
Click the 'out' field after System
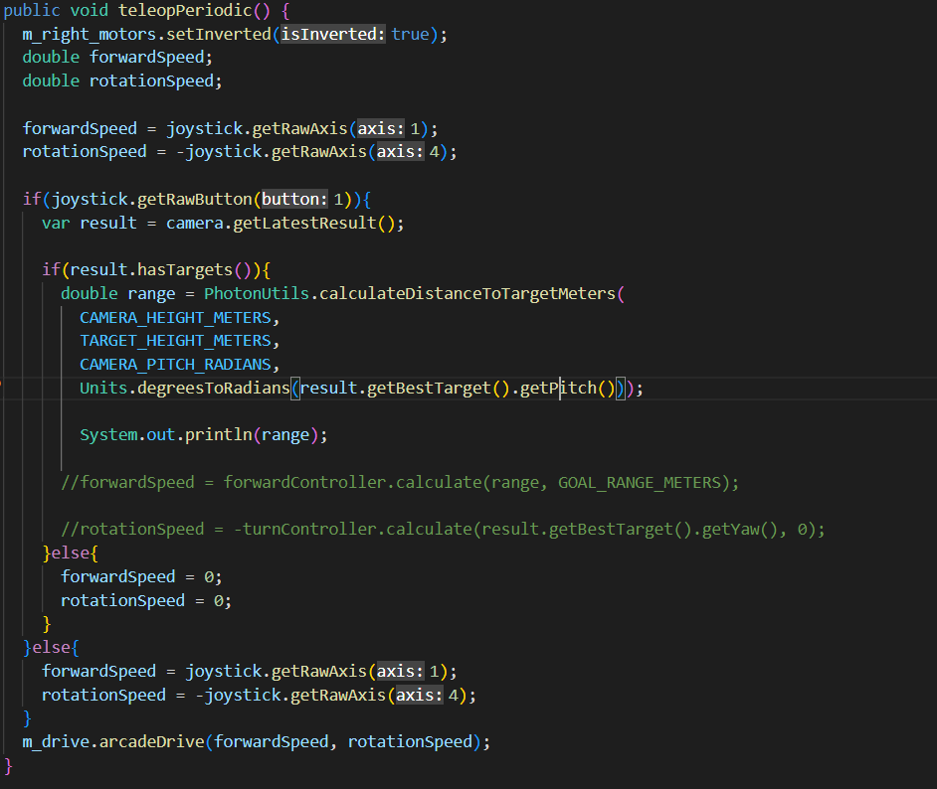(x=161, y=435)
